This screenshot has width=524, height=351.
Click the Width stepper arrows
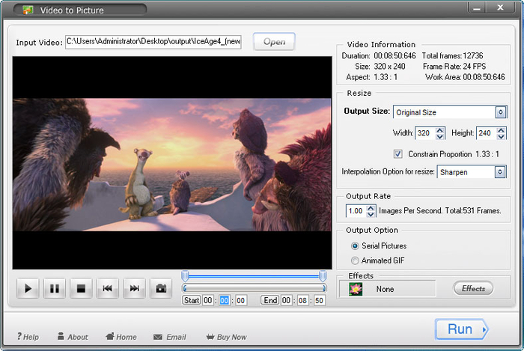tap(440, 133)
